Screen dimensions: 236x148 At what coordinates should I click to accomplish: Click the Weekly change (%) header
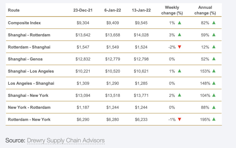pyautogui.click(x=172, y=10)
